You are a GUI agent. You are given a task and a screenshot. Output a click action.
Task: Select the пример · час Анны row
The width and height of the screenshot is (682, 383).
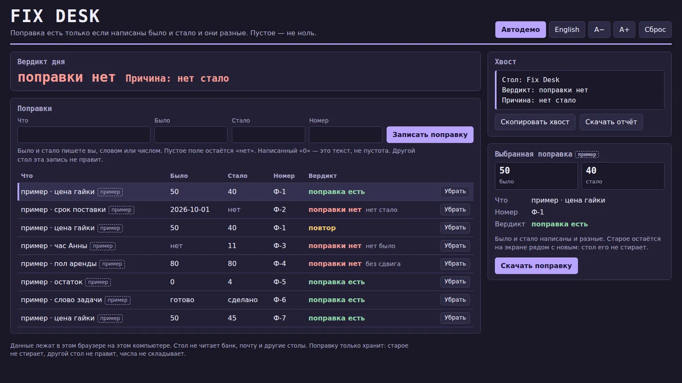pyautogui.click(x=246, y=246)
